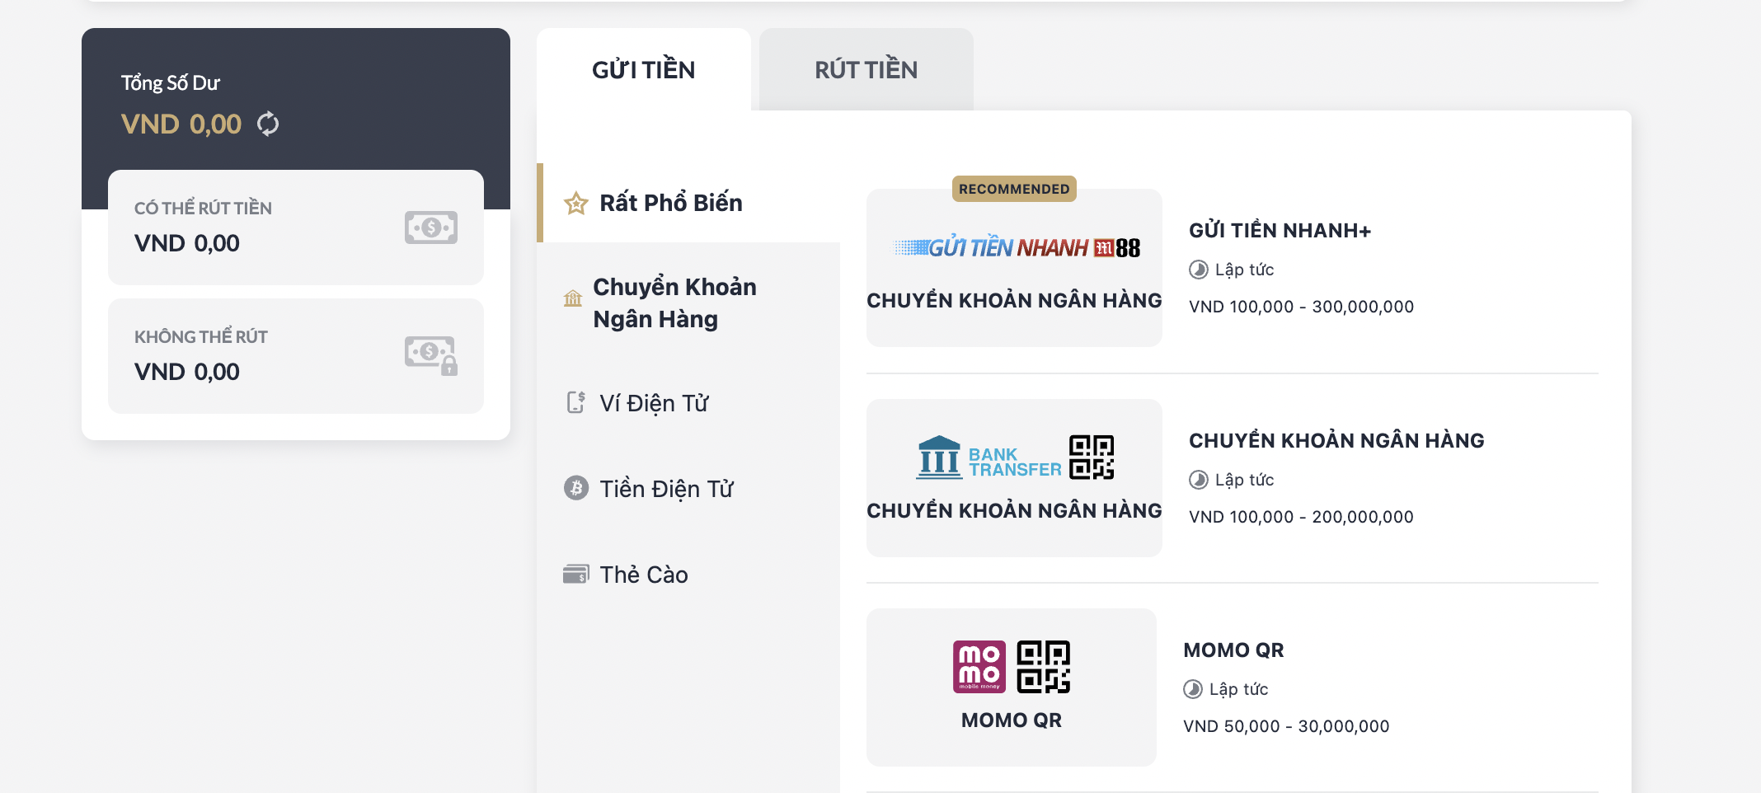Switch to the RÚT TIỀN tab
This screenshot has height=793, width=1761.
865,69
